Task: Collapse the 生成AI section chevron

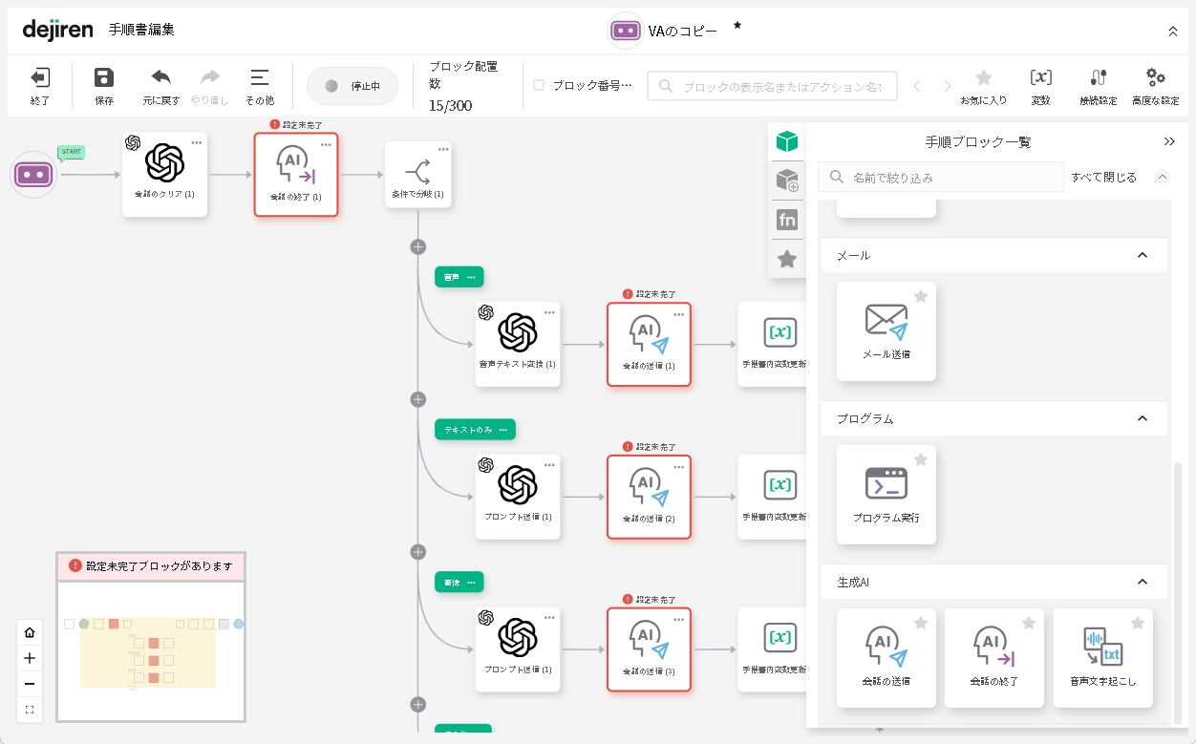Action: [x=1142, y=581]
